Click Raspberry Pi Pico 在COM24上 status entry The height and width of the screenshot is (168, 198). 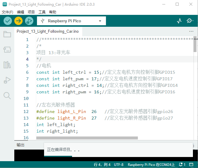[x=151, y=165]
